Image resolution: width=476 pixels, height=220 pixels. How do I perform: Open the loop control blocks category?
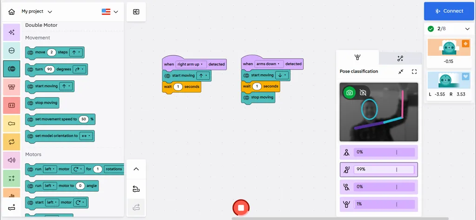[12, 142]
